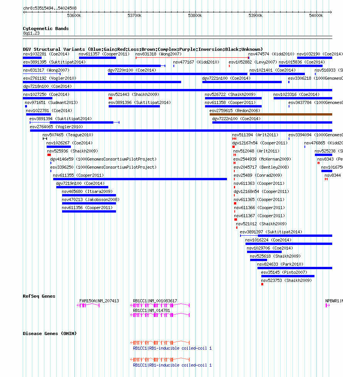Select the nsv477167 (Kidd2010) label
This screenshot has width=343, height=377.
196,62
